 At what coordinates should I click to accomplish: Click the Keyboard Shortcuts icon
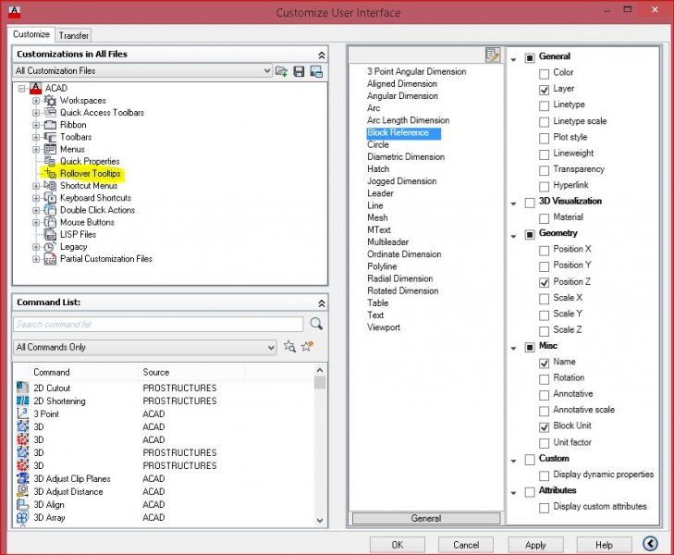(x=50, y=198)
